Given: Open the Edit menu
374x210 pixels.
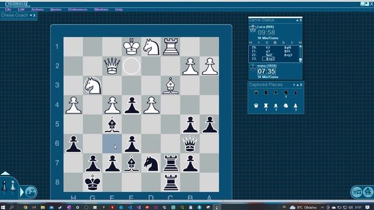Looking at the screenshot, I should (x=21, y=9).
